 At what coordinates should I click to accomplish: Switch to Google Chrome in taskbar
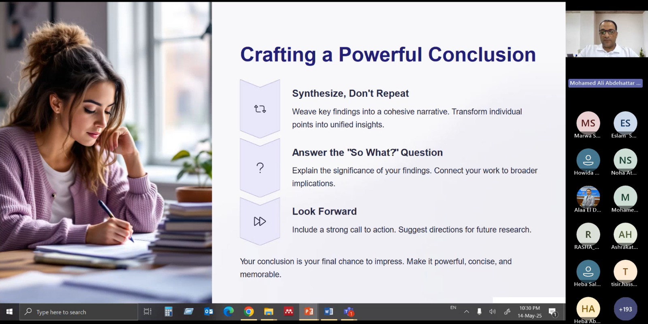249,312
